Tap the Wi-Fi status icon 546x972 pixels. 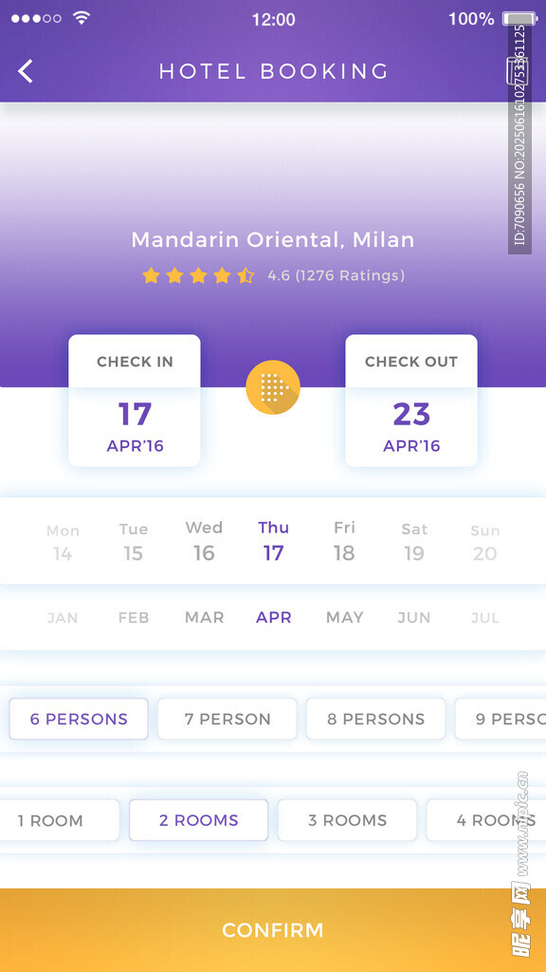(x=82, y=18)
